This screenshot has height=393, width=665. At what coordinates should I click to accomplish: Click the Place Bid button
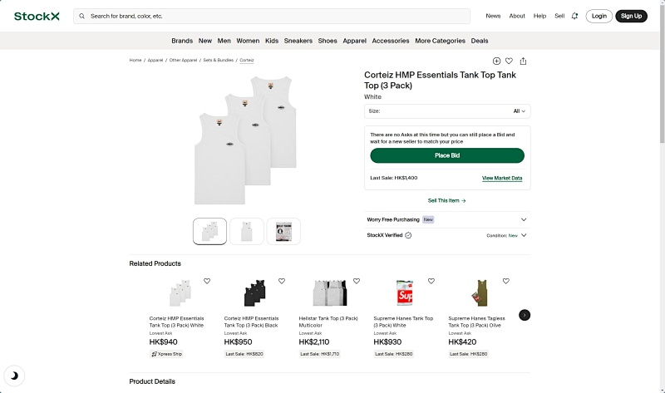coord(447,155)
